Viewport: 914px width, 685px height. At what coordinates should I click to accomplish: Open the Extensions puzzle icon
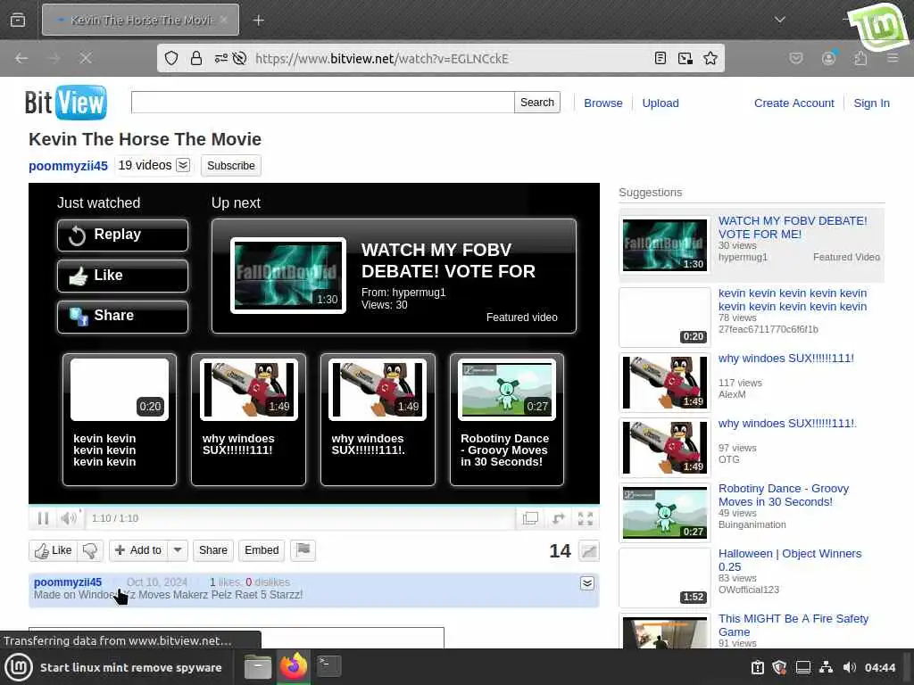pyautogui.click(x=860, y=58)
